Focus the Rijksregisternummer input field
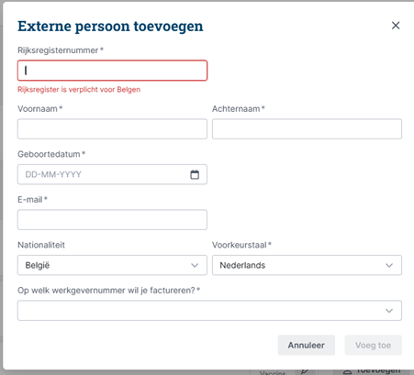The width and height of the screenshot is (414, 375). coord(112,71)
